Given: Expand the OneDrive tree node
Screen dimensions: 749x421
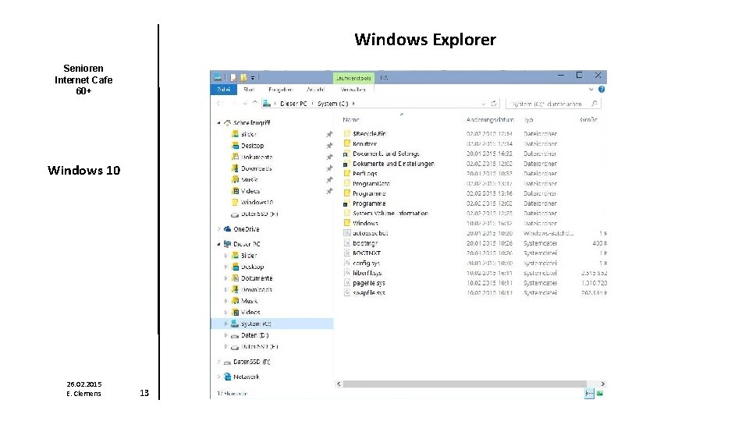Looking at the screenshot, I should coord(218,229).
